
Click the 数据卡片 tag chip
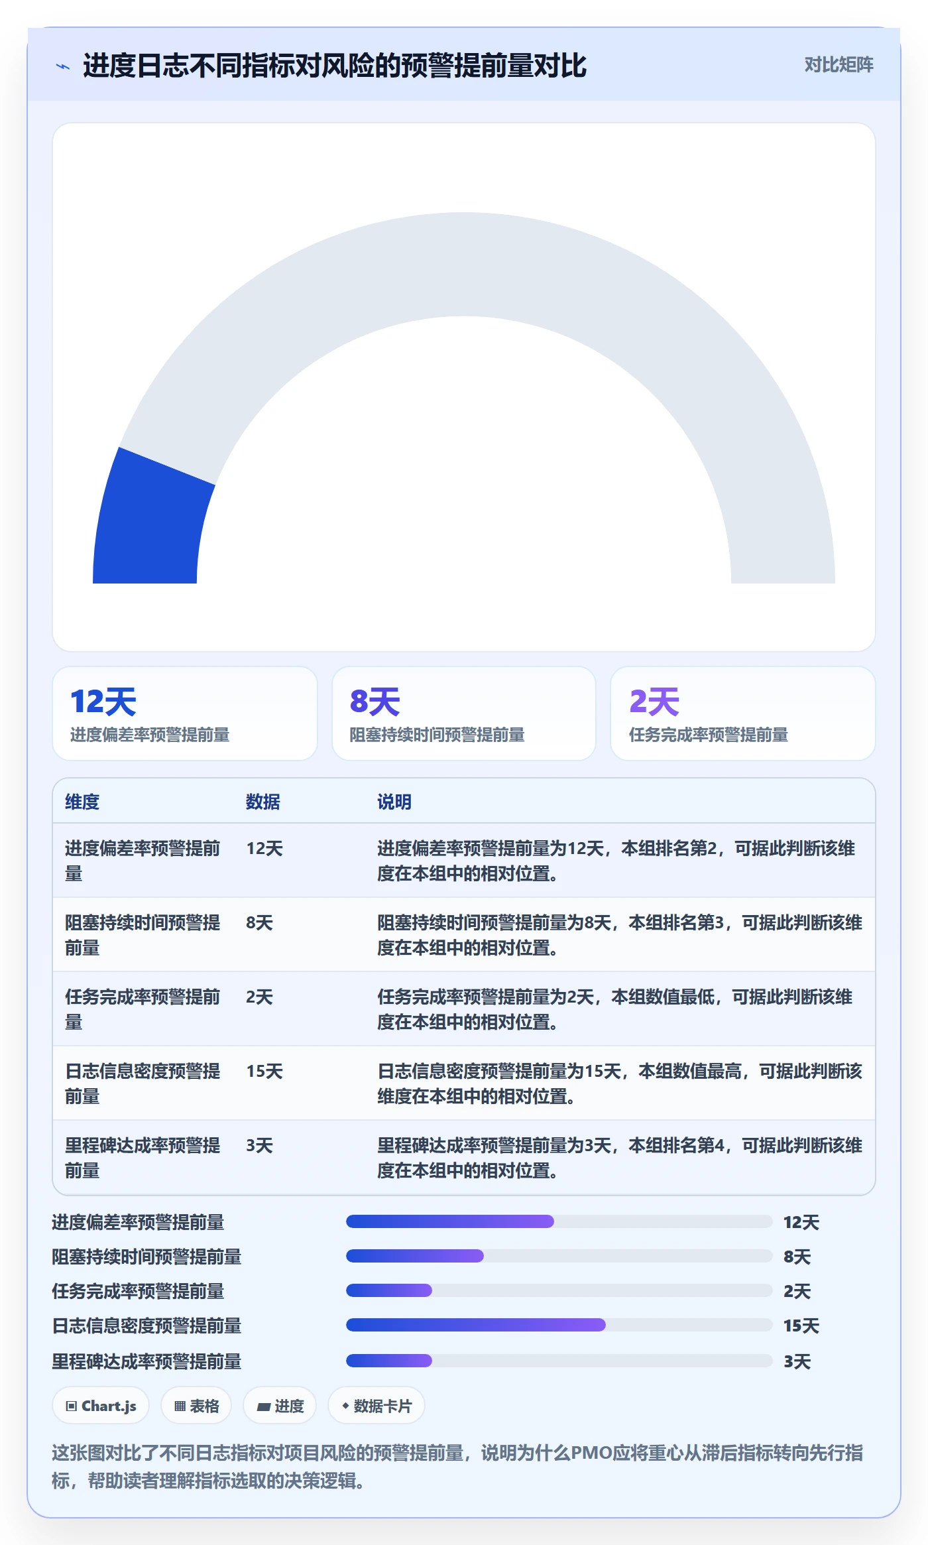[377, 1406]
